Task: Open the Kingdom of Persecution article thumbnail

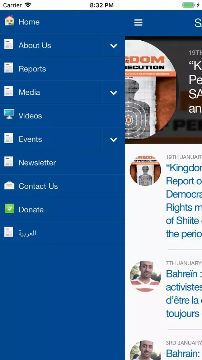Action: click(145, 170)
